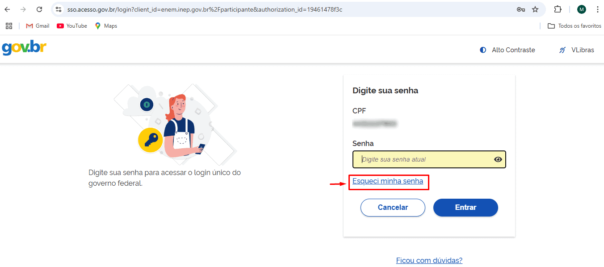
Task: Open the Gmail bookmark
Action: (x=38, y=26)
